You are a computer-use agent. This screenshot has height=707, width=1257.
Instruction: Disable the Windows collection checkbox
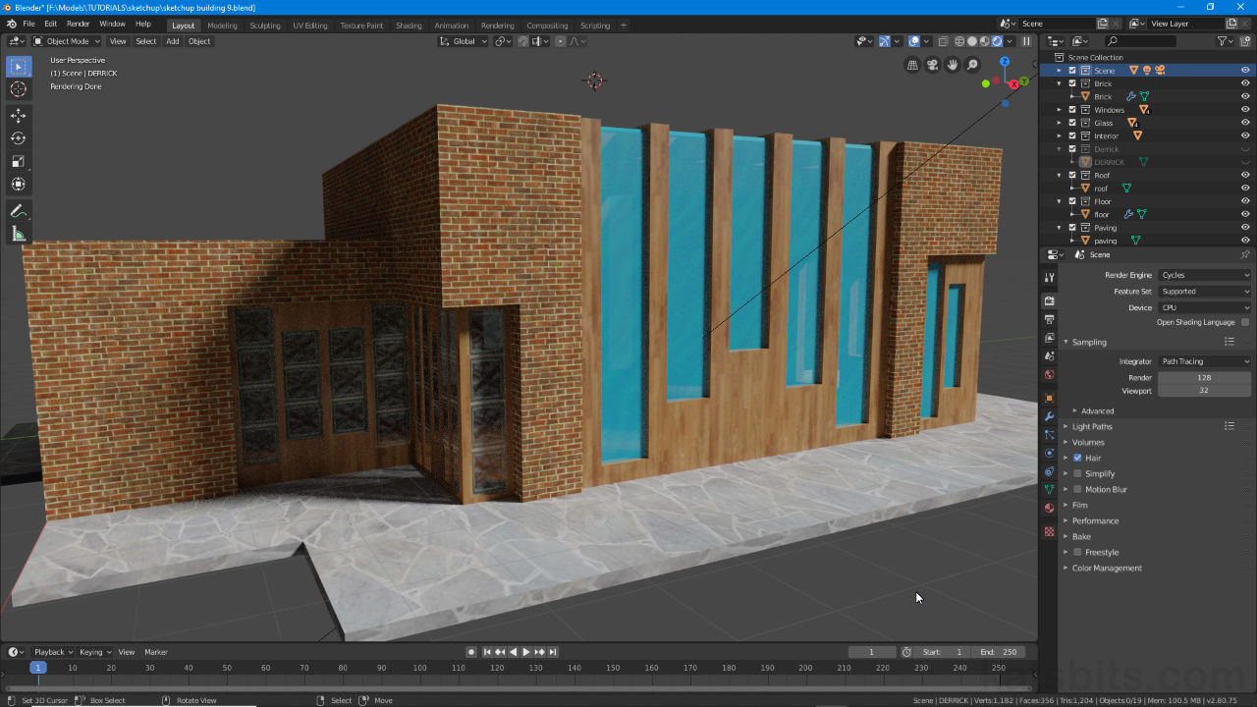pyautogui.click(x=1072, y=110)
